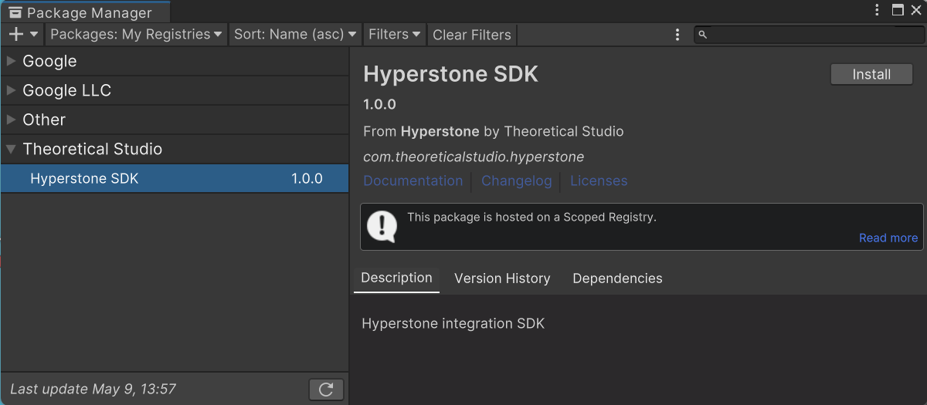
Task: Click the add package plus icon
Action: click(x=16, y=34)
